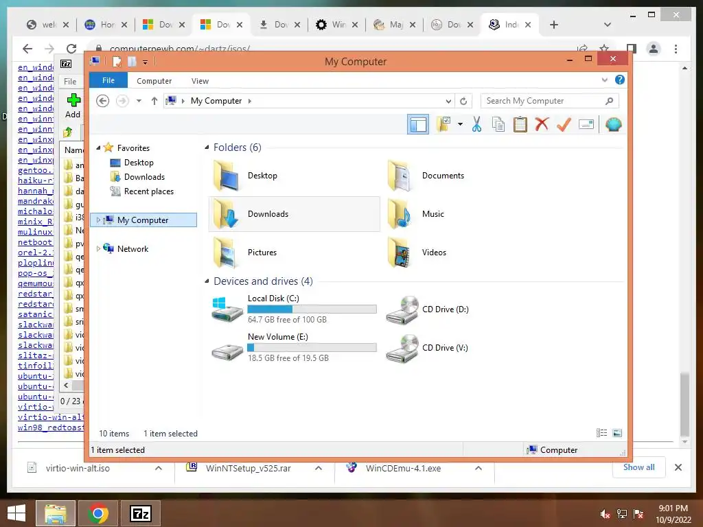
Task: Click the 7-Zip Add button
Action: point(73,106)
